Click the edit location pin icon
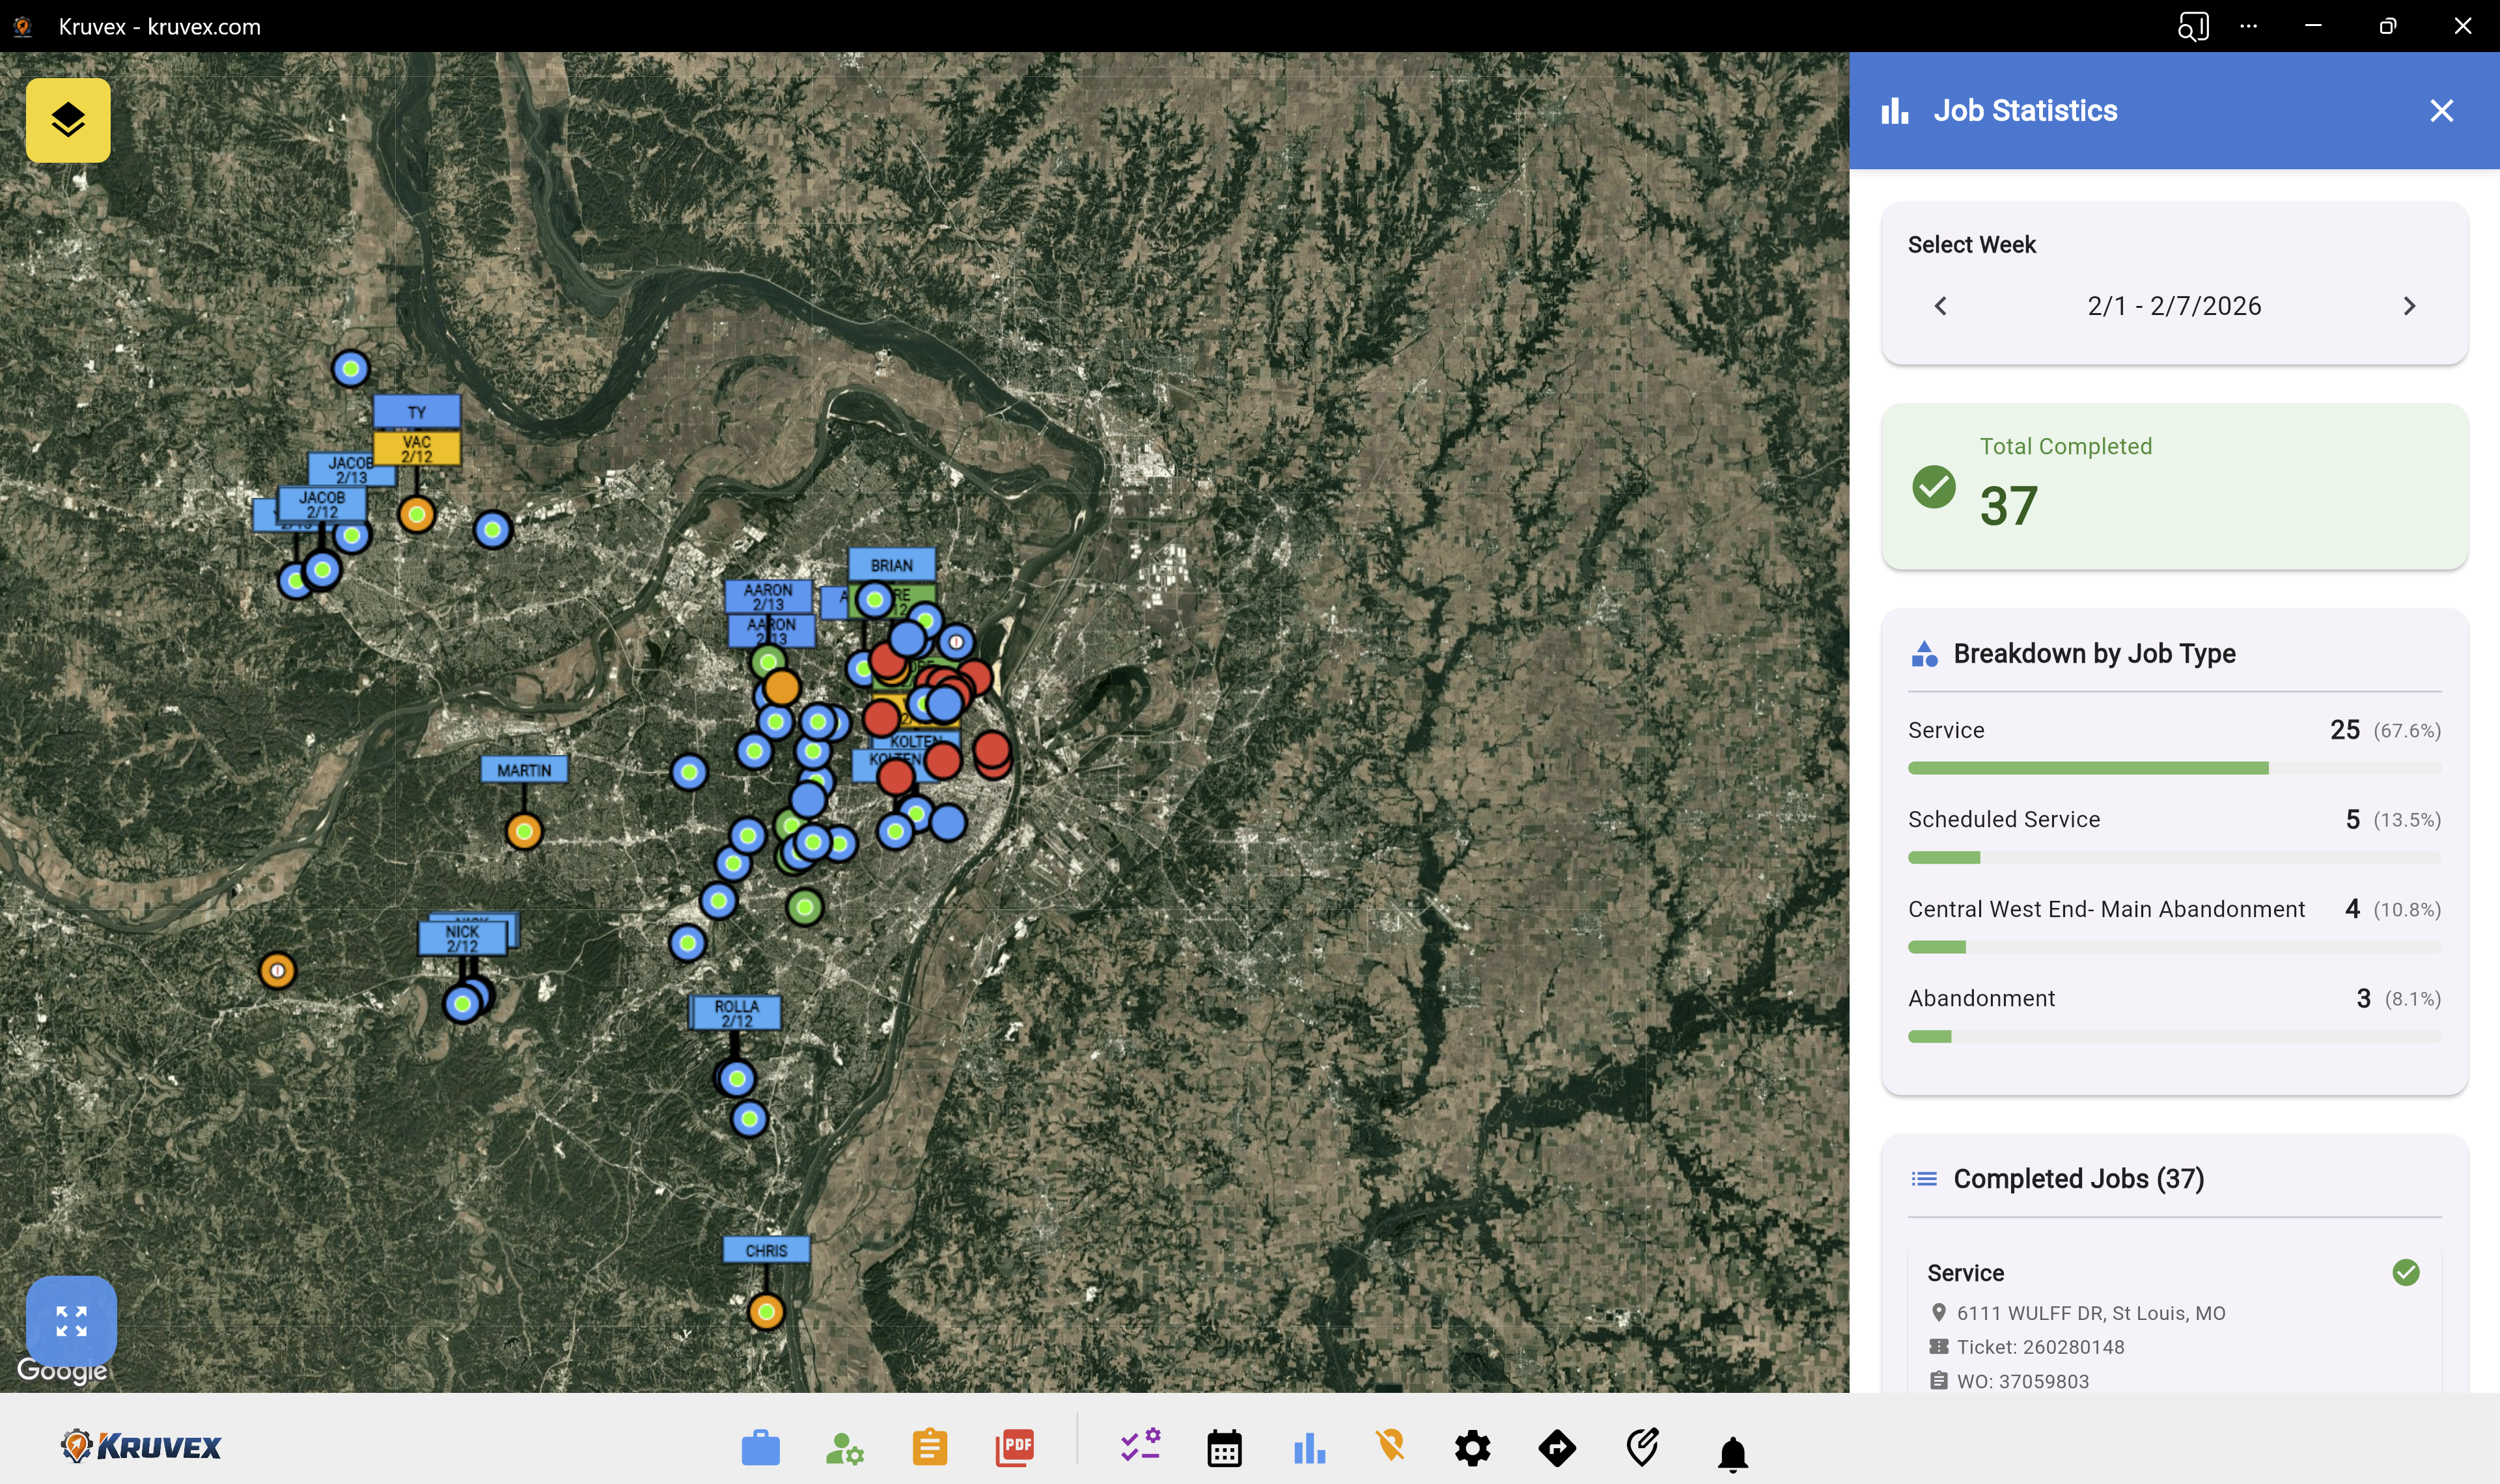2500x1484 pixels. coord(1642,1446)
